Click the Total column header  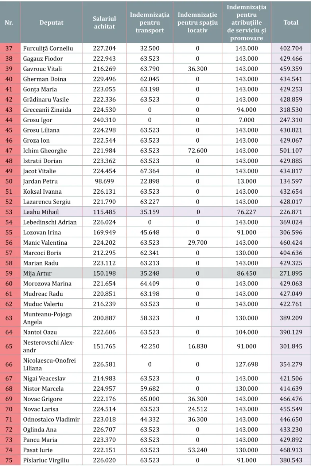(x=291, y=23)
